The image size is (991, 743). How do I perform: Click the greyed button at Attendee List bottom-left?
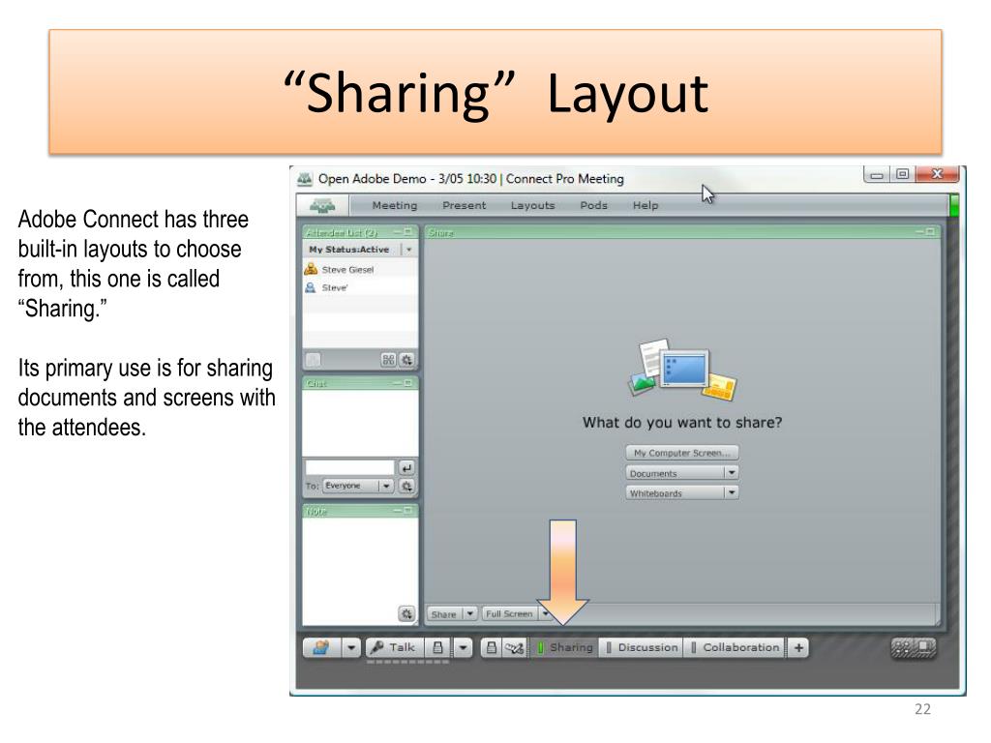[x=313, y=360]
